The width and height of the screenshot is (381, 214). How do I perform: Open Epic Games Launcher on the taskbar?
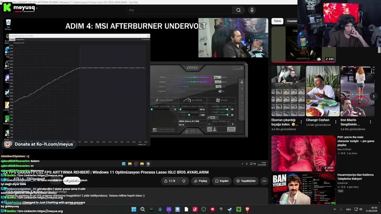tap(221, 209)
